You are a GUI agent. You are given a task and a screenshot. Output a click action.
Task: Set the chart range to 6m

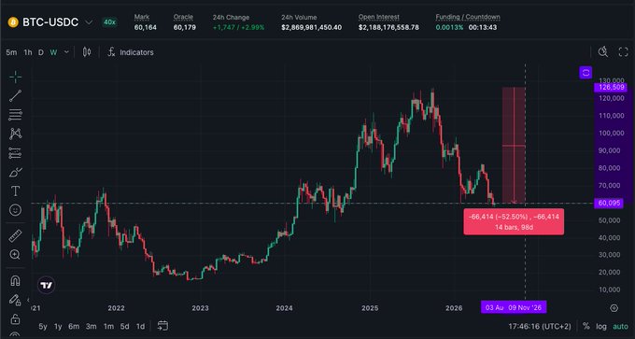click(x=74, y=327)
